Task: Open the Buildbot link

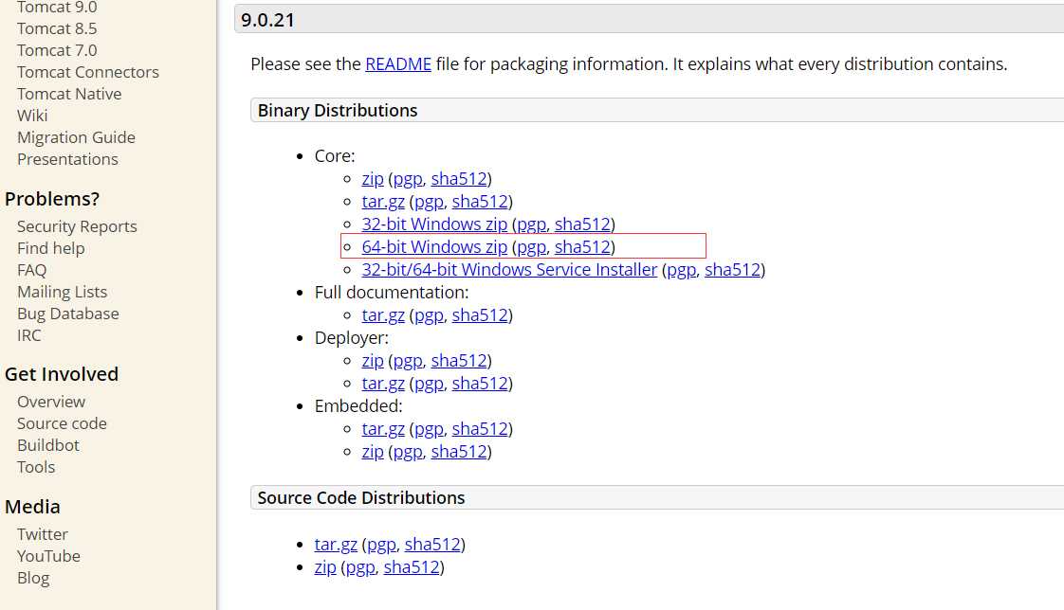Action: (48, 444)
